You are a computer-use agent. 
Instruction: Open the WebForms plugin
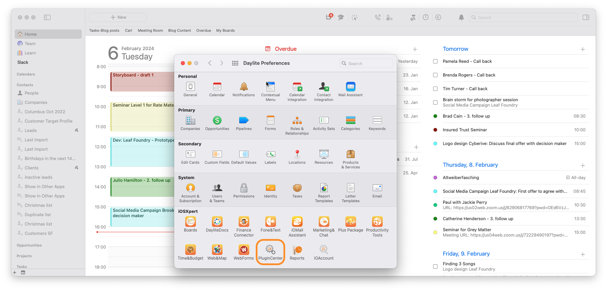[x=244, y=252]
